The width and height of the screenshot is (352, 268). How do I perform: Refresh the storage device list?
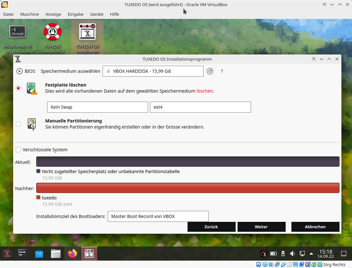tap(210, 71)
